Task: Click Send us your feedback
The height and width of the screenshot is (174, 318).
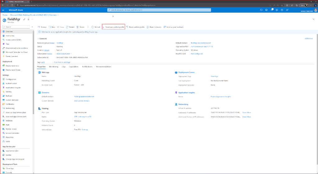Action: [x=173, y=27]
